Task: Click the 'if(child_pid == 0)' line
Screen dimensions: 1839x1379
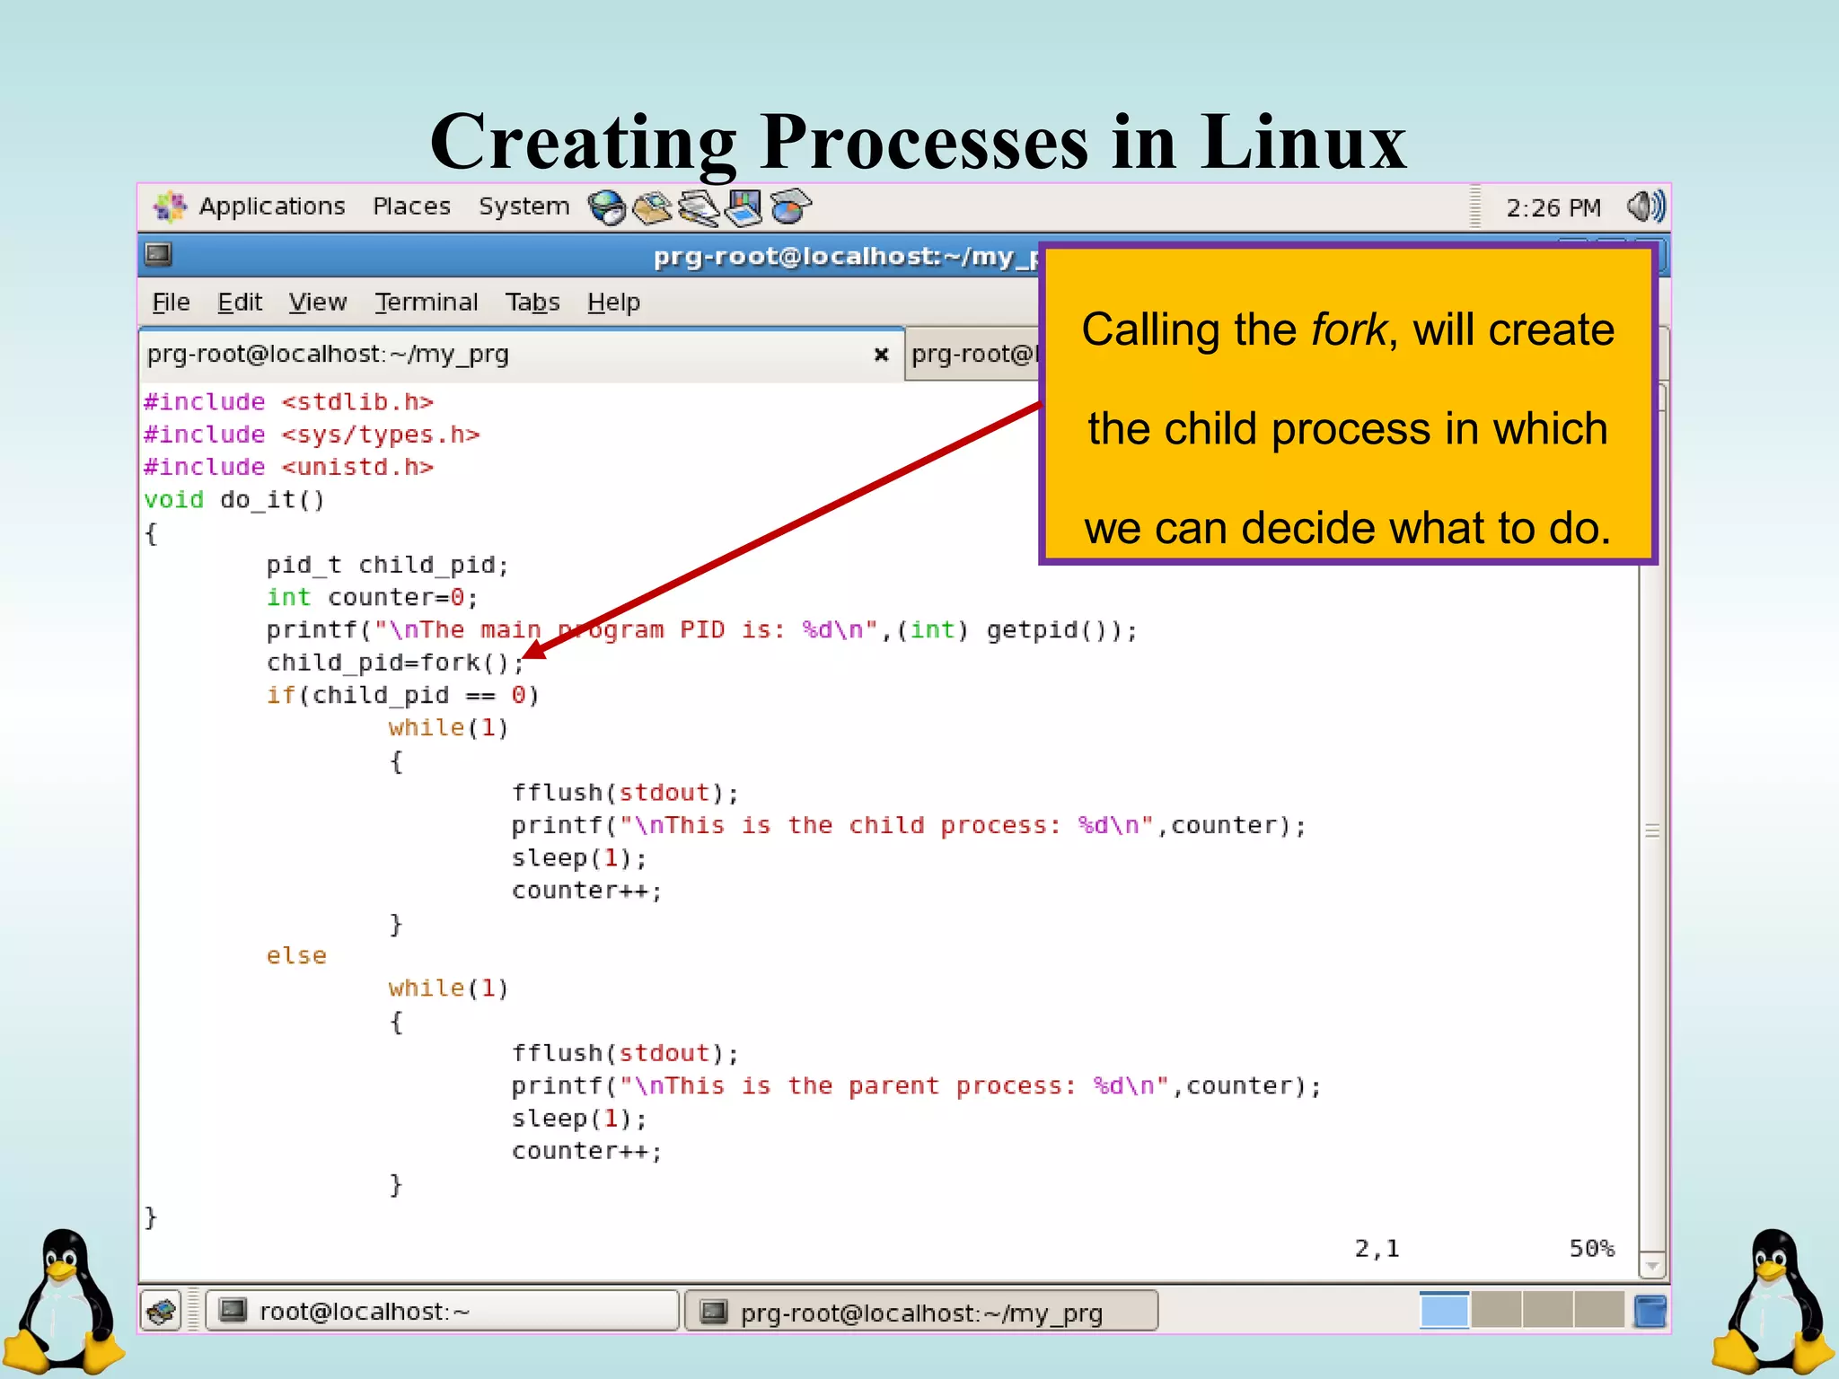Action: [403, 695]
